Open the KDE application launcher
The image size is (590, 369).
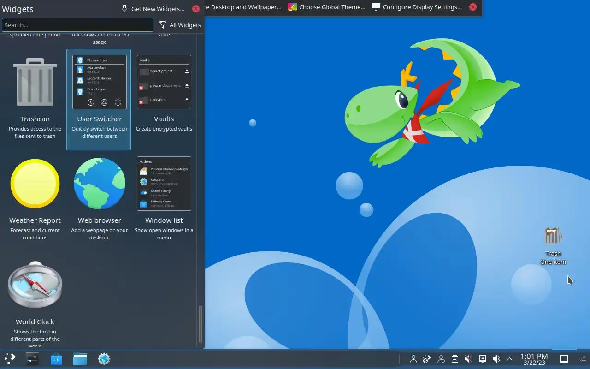pyautogui.click(x=10, y=359)
